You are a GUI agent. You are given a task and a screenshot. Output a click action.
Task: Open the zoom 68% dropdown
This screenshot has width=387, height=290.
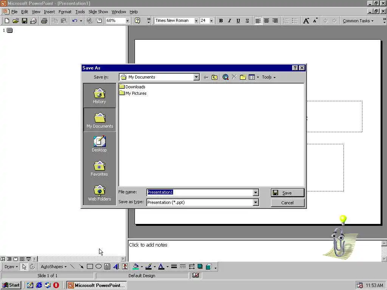127,21
